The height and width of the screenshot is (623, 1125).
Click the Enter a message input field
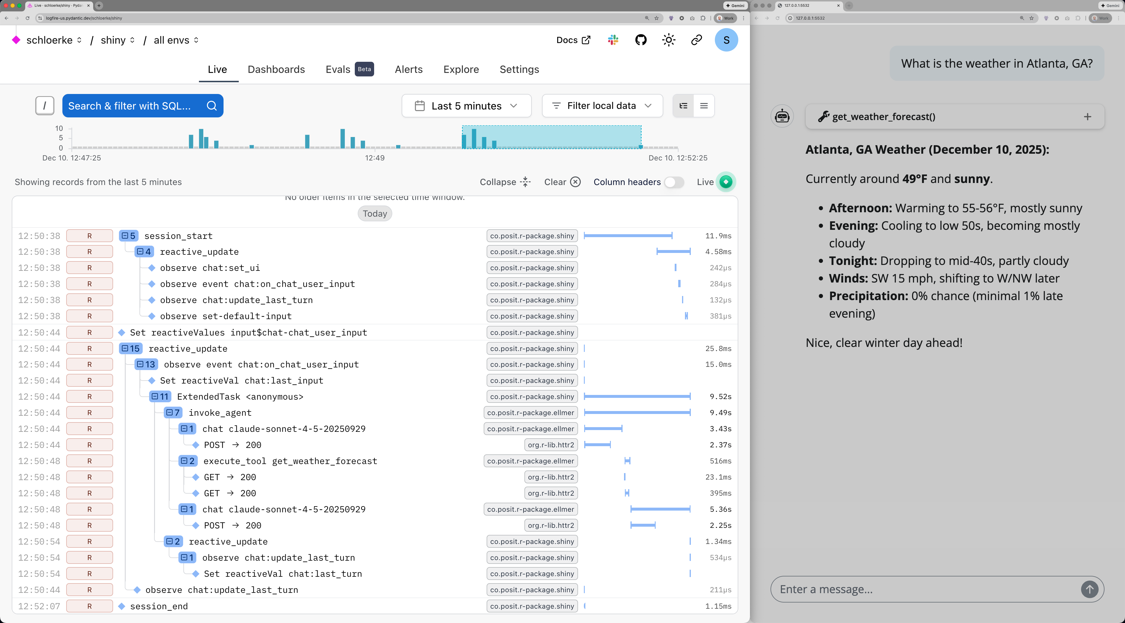[917, 589]
